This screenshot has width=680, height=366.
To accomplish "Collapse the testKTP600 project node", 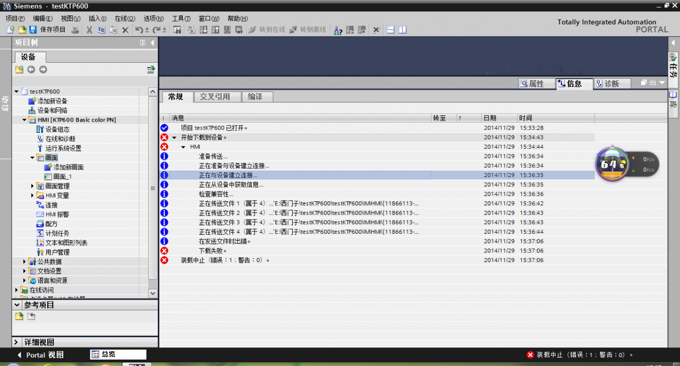I will click(16, 91).
